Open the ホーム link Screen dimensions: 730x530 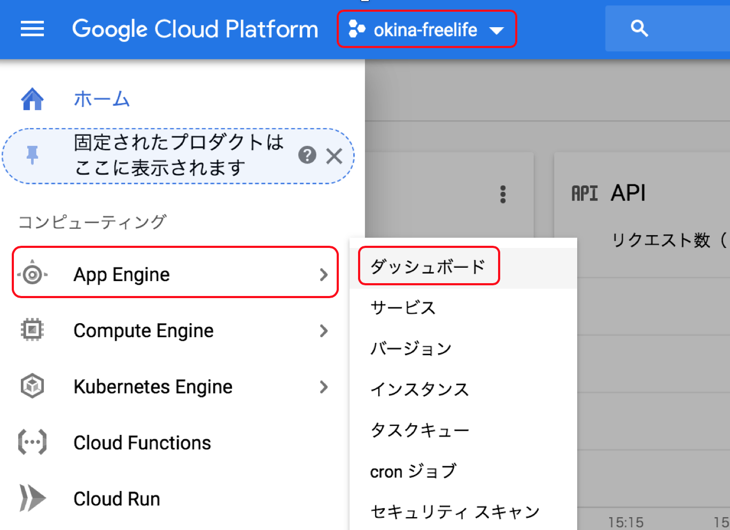coord(102,99)
